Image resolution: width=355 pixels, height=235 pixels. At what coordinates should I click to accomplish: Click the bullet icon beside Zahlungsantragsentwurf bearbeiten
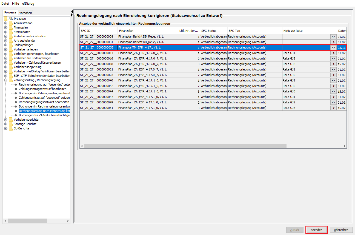(x=16, y=89)
